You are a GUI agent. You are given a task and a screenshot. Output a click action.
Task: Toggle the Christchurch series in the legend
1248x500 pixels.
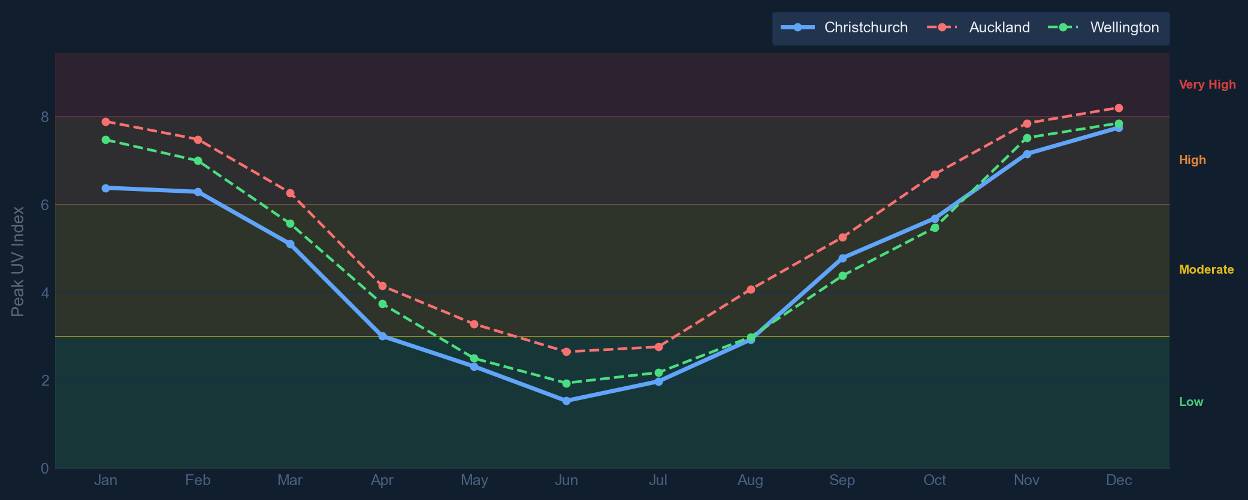[x=844, y=28]
